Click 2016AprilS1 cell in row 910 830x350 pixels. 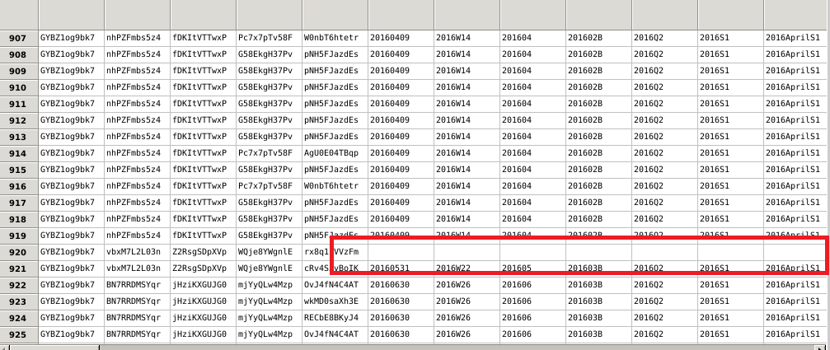pyautogui.click(x=795, y=87)
